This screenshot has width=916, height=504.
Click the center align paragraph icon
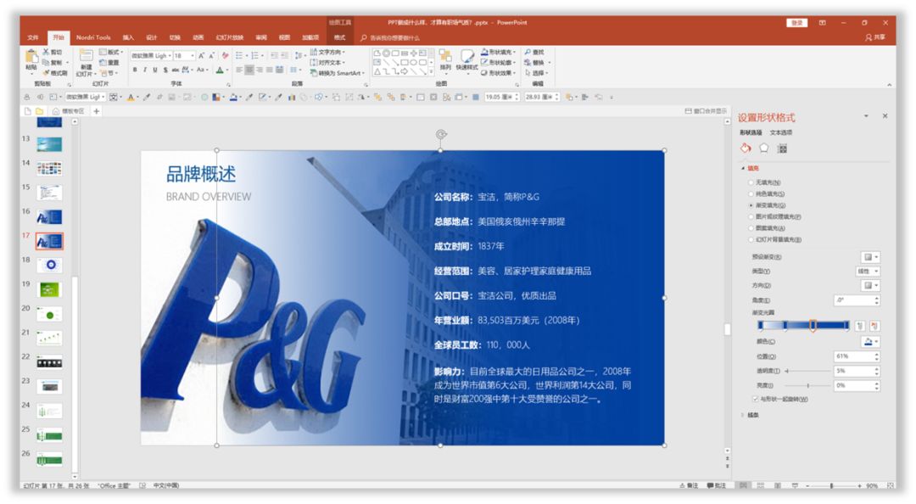point(249,70)
